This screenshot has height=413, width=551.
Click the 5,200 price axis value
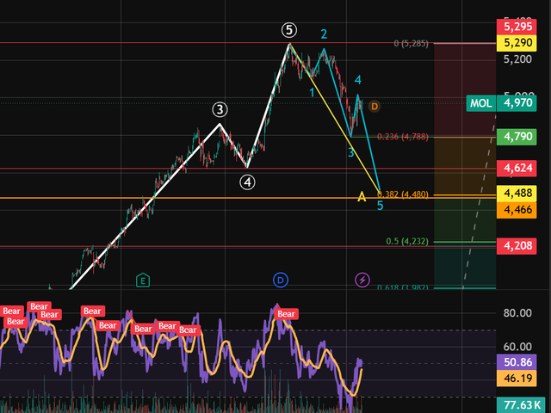click(517, 59)
